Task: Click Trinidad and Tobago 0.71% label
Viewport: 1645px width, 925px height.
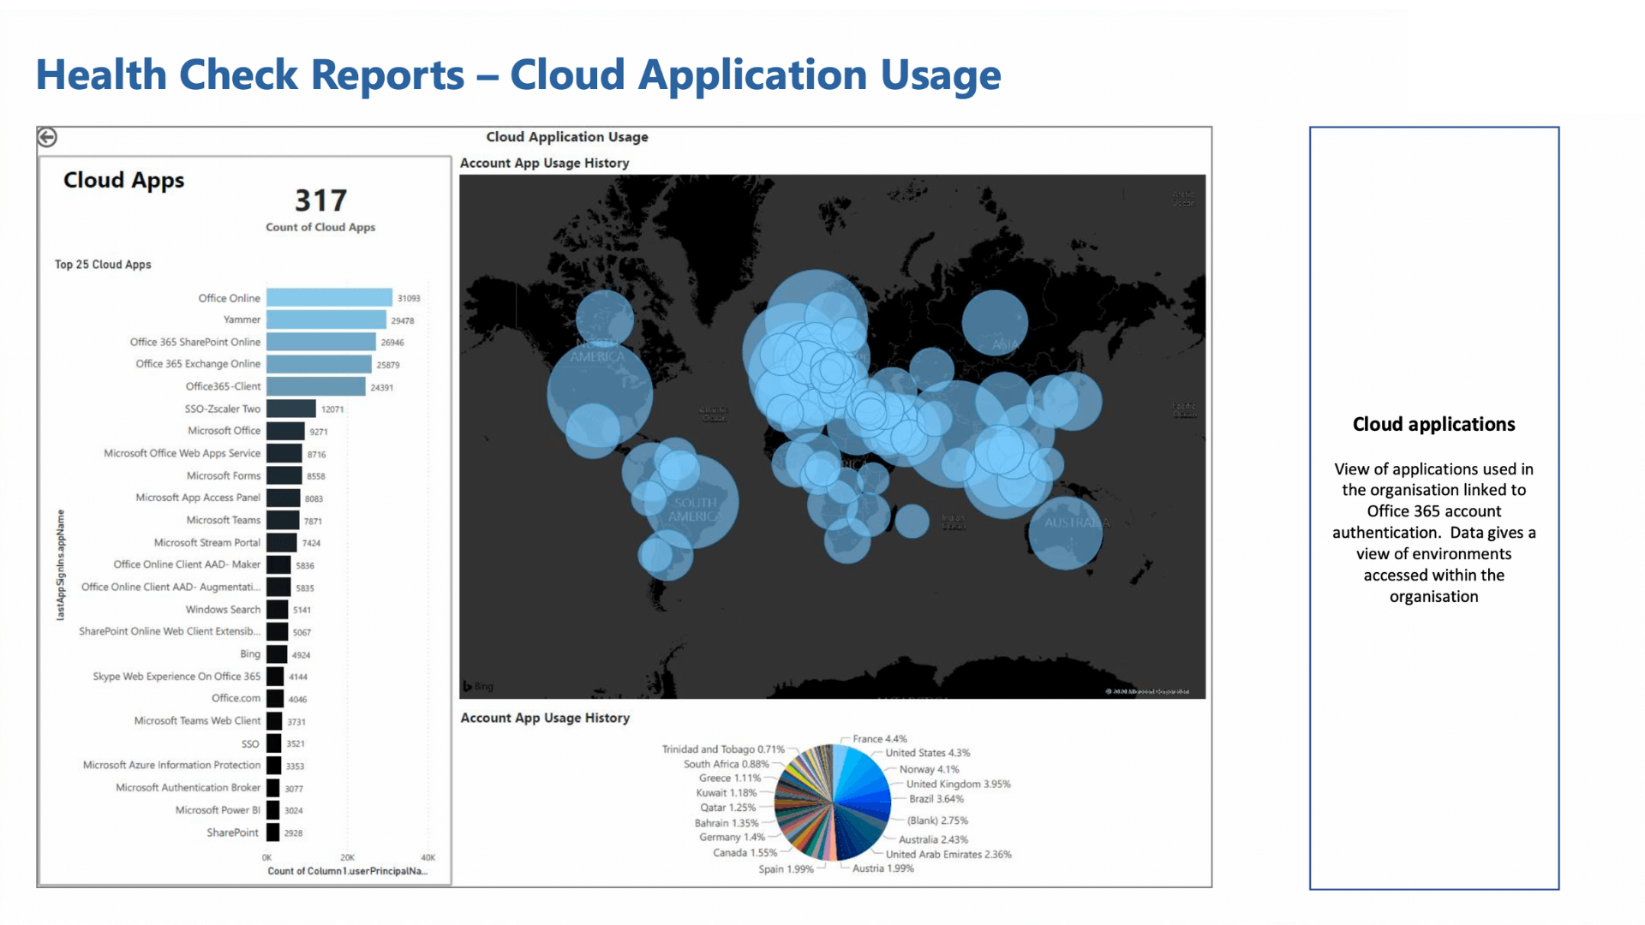Action: click(x=723, y=749)
